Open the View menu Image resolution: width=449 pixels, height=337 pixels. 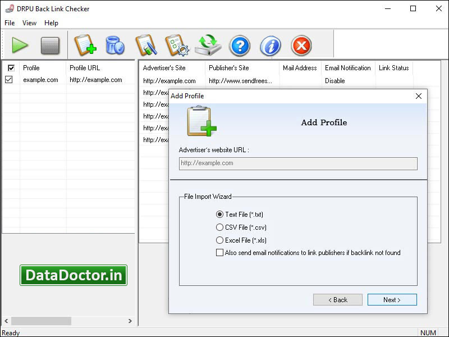(29, 23)
